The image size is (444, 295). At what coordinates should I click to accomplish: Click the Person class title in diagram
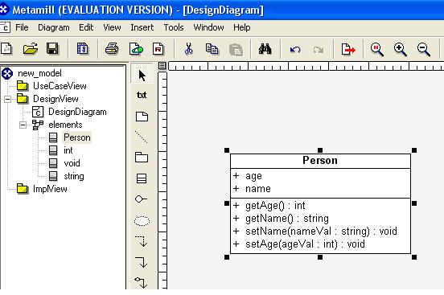point(320,161)
